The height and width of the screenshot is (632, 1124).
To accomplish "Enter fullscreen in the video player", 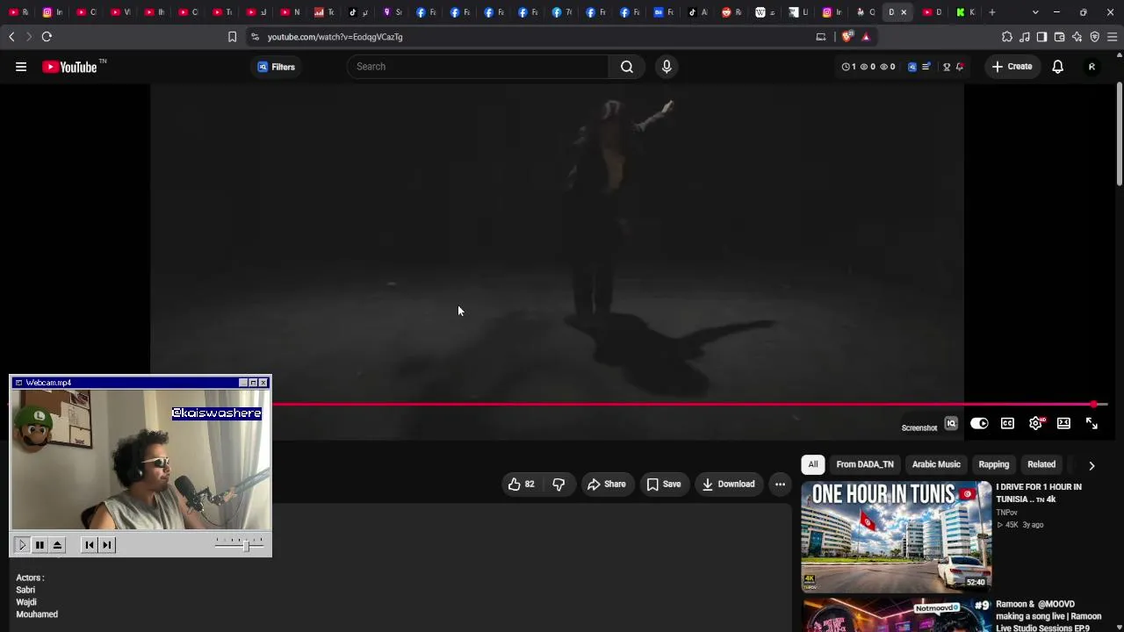I will click(1092, 424).
